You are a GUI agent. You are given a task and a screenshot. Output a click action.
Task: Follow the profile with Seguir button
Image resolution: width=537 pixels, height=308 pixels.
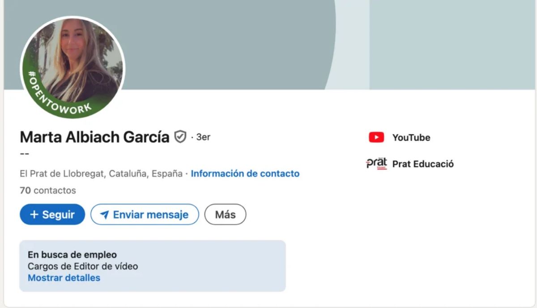(52, 215)
